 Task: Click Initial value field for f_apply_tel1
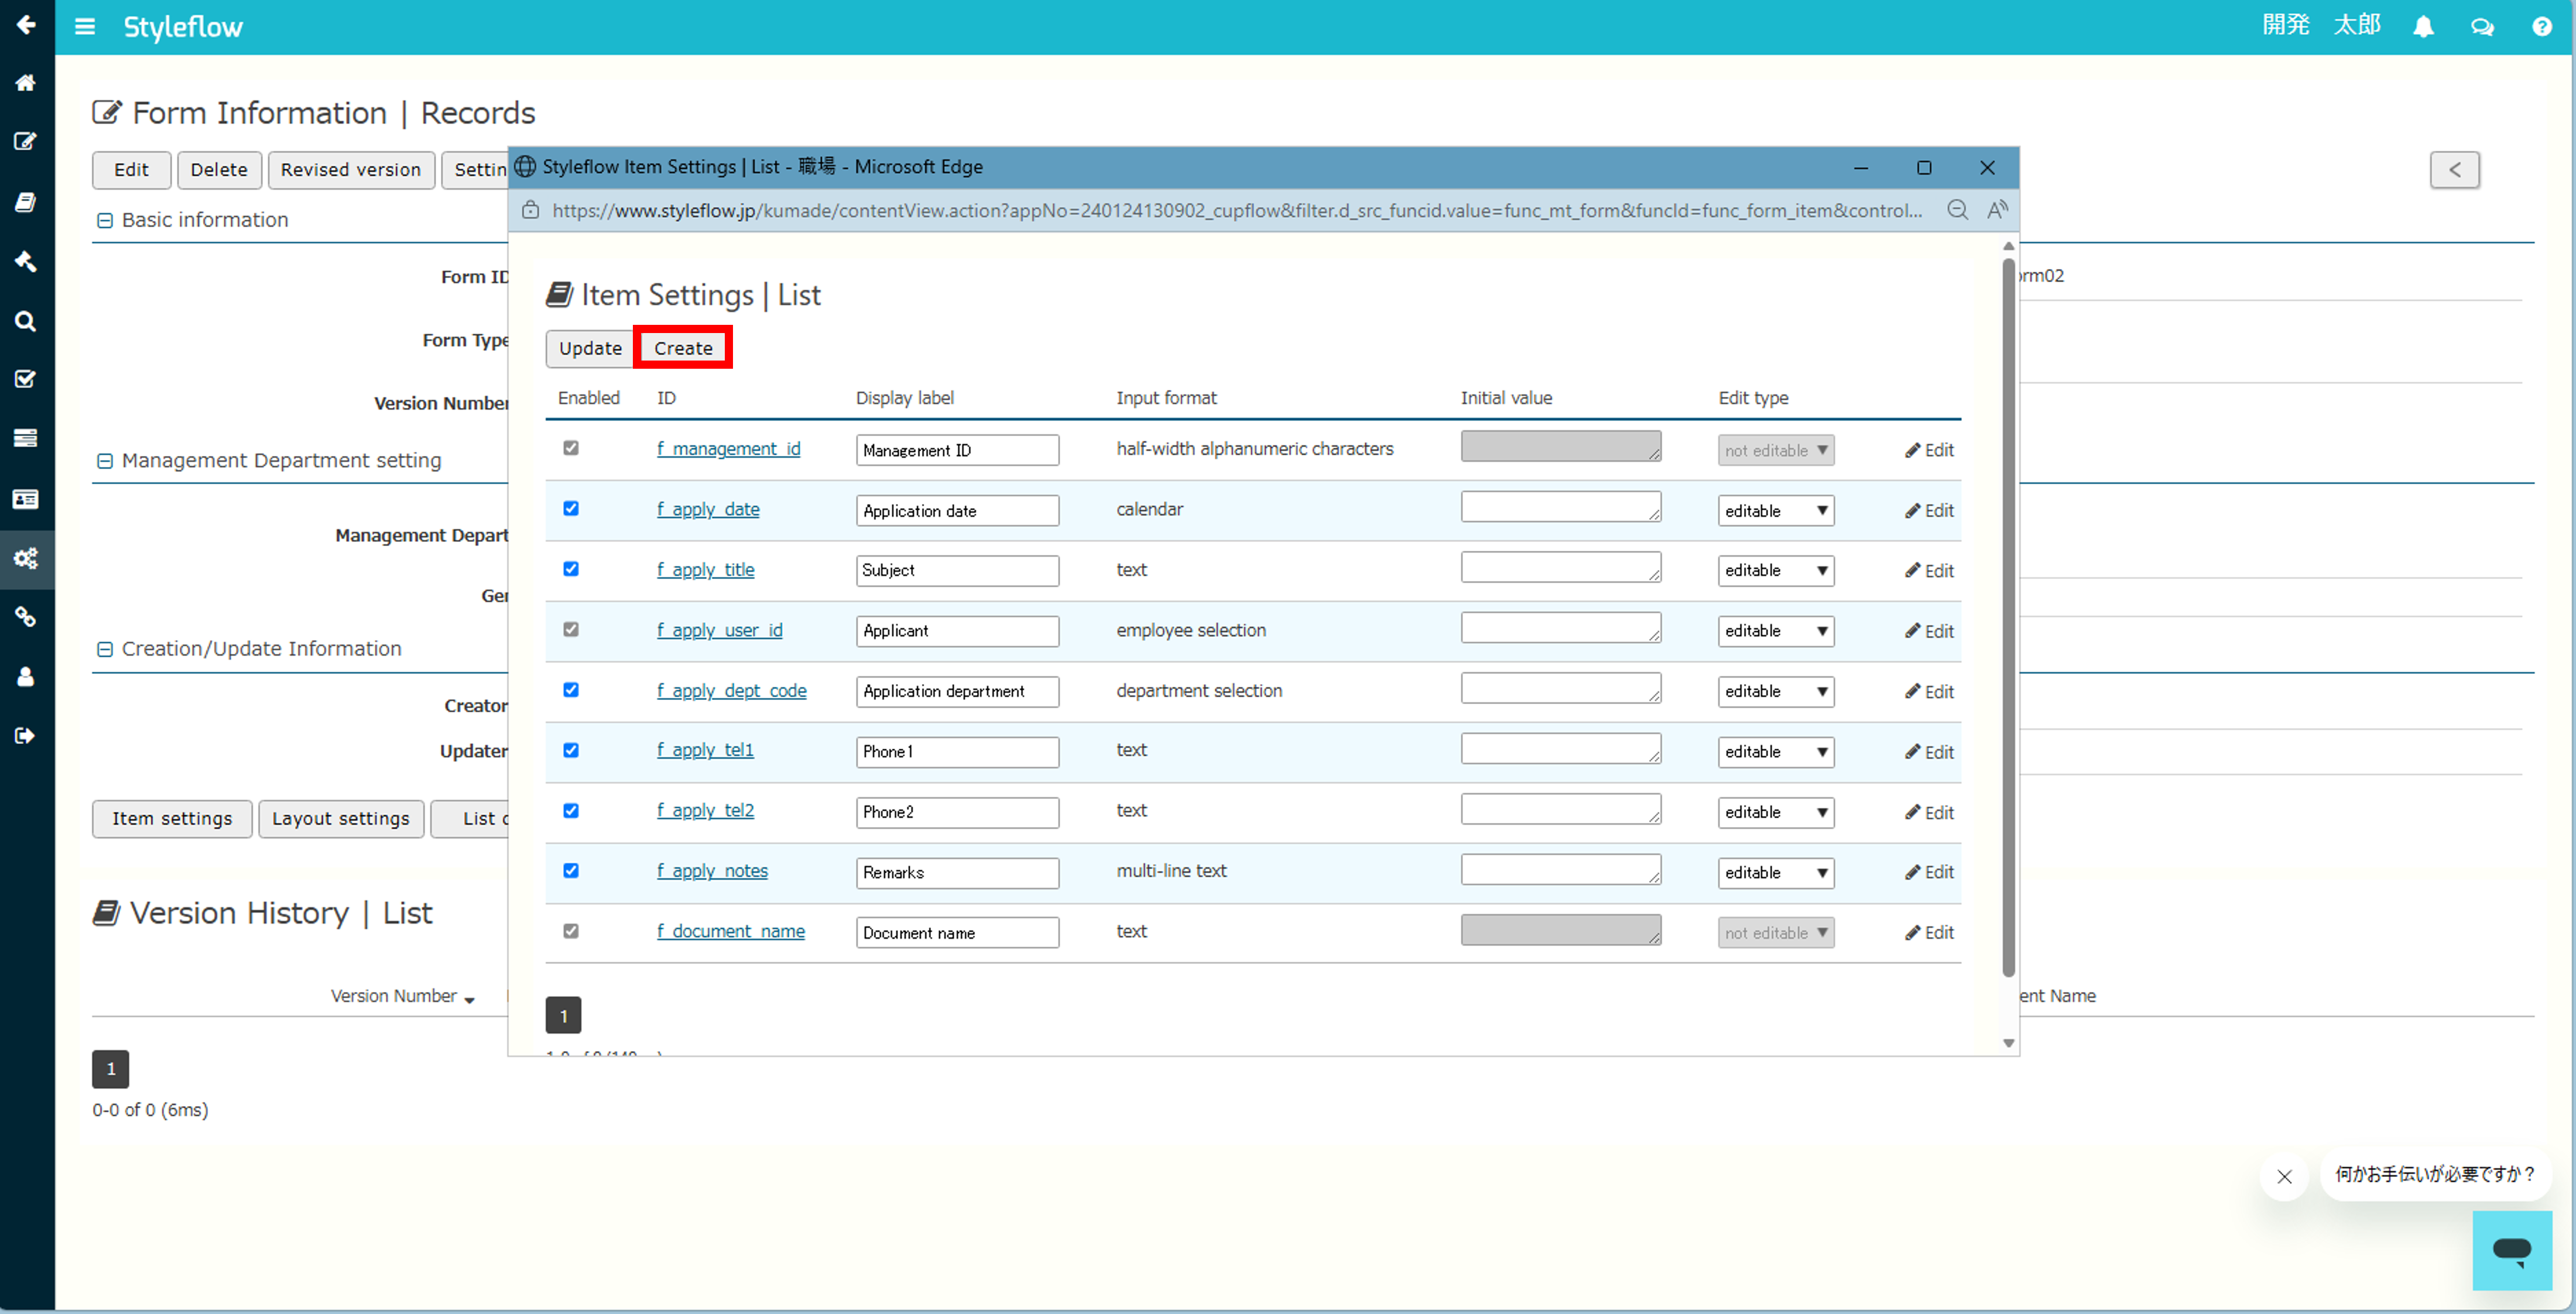coord(1560,749)
